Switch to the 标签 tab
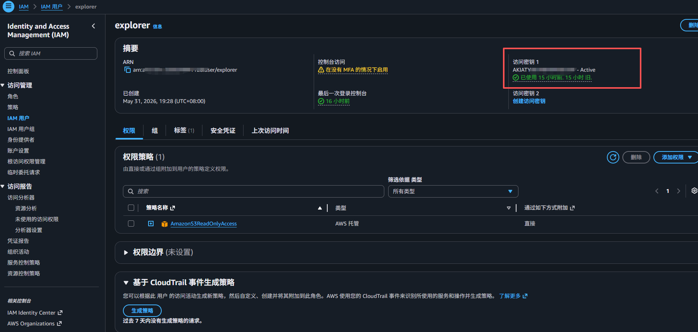The image size is (698, 332). point(184,131)
